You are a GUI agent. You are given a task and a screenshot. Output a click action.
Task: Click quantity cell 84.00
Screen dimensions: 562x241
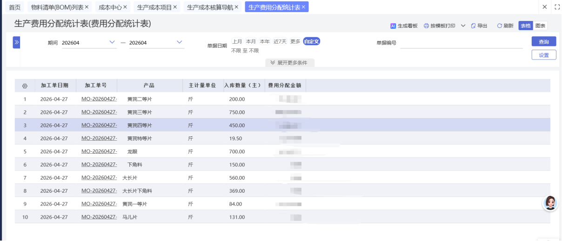[x=235, y=204]
